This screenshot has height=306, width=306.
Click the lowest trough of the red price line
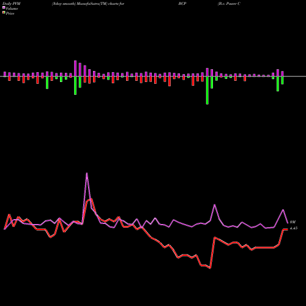point(210,268)
